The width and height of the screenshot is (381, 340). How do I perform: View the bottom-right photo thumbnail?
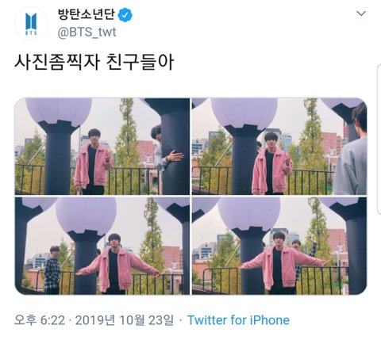pos(279,246)
